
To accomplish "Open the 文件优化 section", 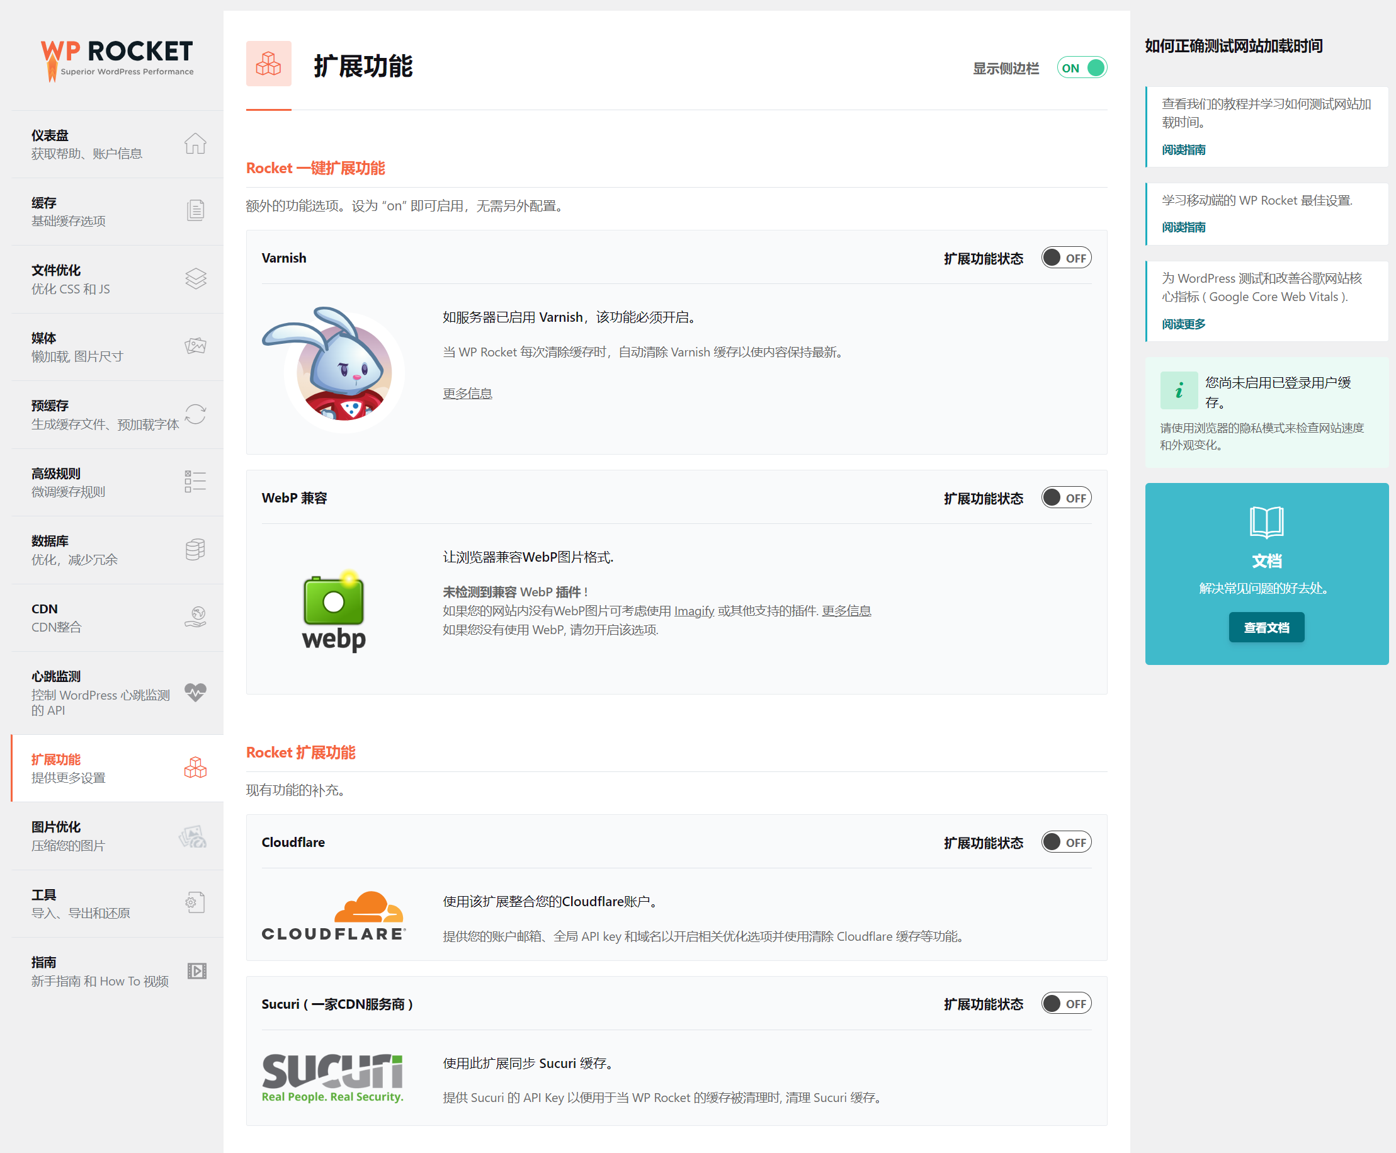I will 118,280.
